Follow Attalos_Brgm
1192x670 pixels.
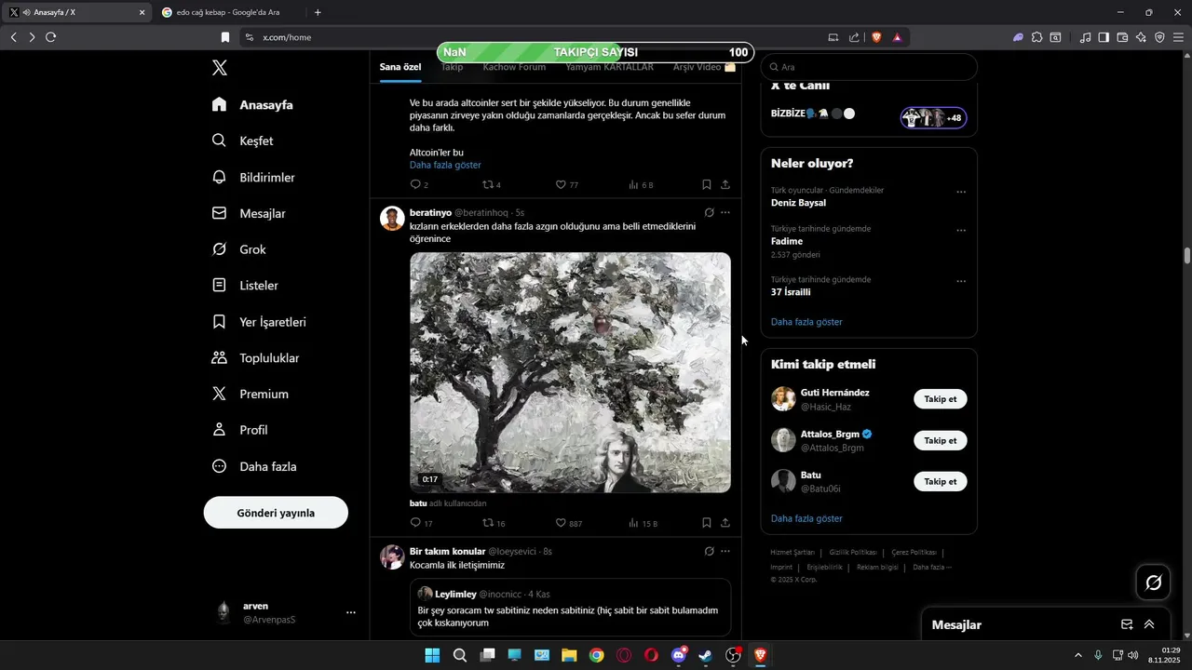coord(940,440)
